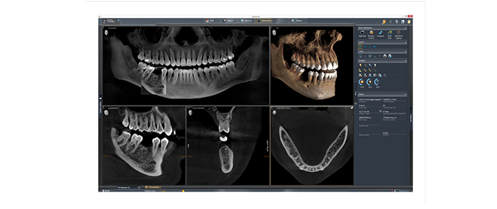Select the first Analysis tool icon
The image size is (497, 209).
360,65
